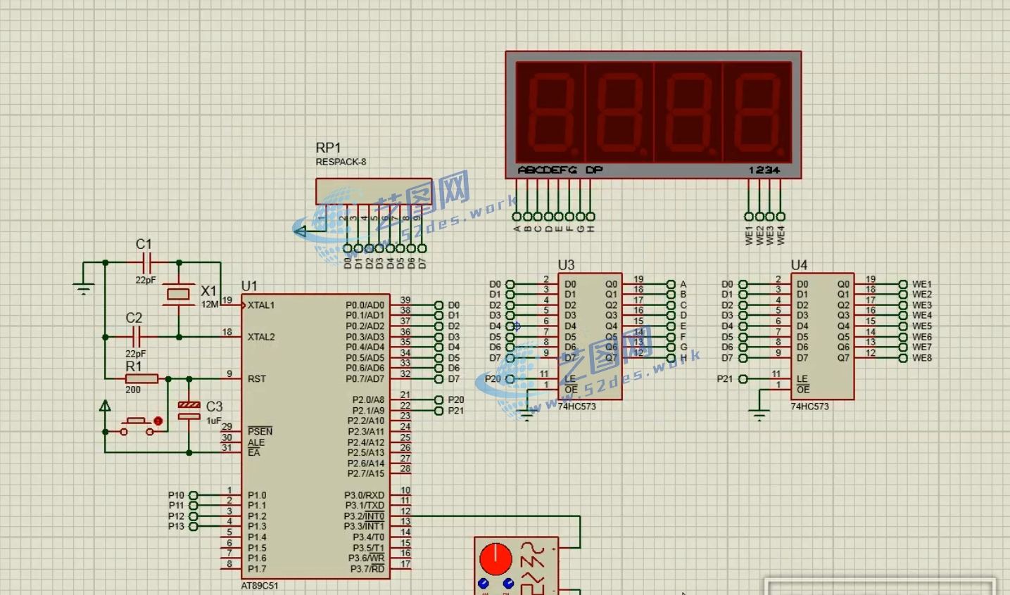Click the XTAL2 pin label on U1
Image resolution: width=1010 pixels, height=595 pixels.
pos(261,337)
